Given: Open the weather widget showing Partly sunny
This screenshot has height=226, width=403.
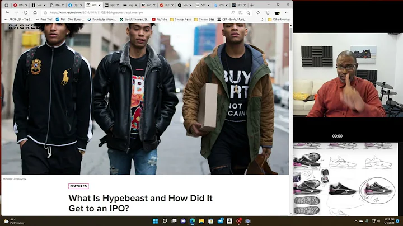Looking at the screenshot, I should (x=15, y=221).
